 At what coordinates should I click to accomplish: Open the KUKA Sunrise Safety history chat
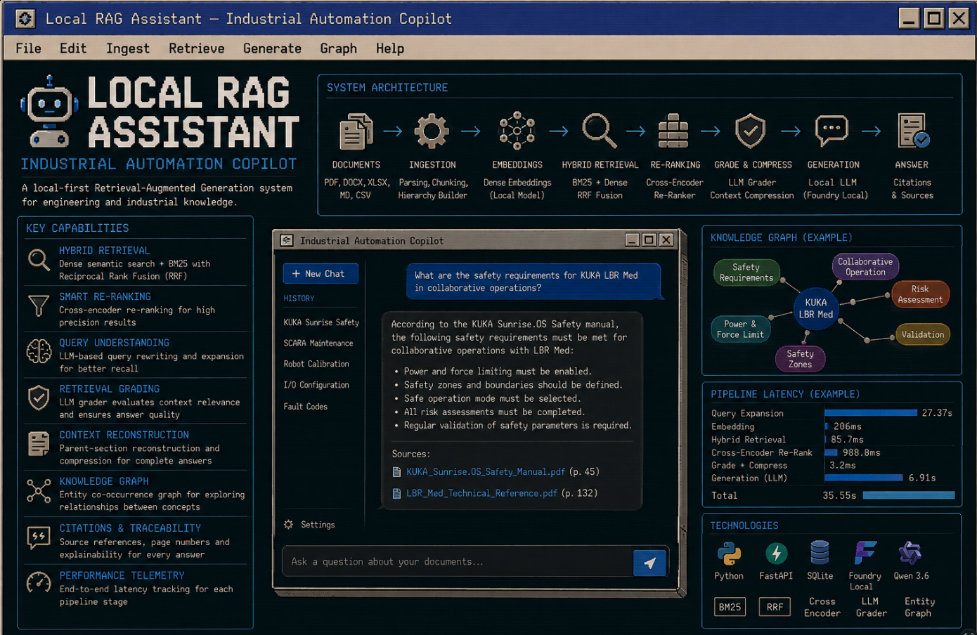tap(321, 322)
